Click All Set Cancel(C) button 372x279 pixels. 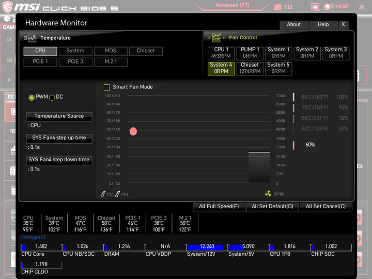[326, 207]
